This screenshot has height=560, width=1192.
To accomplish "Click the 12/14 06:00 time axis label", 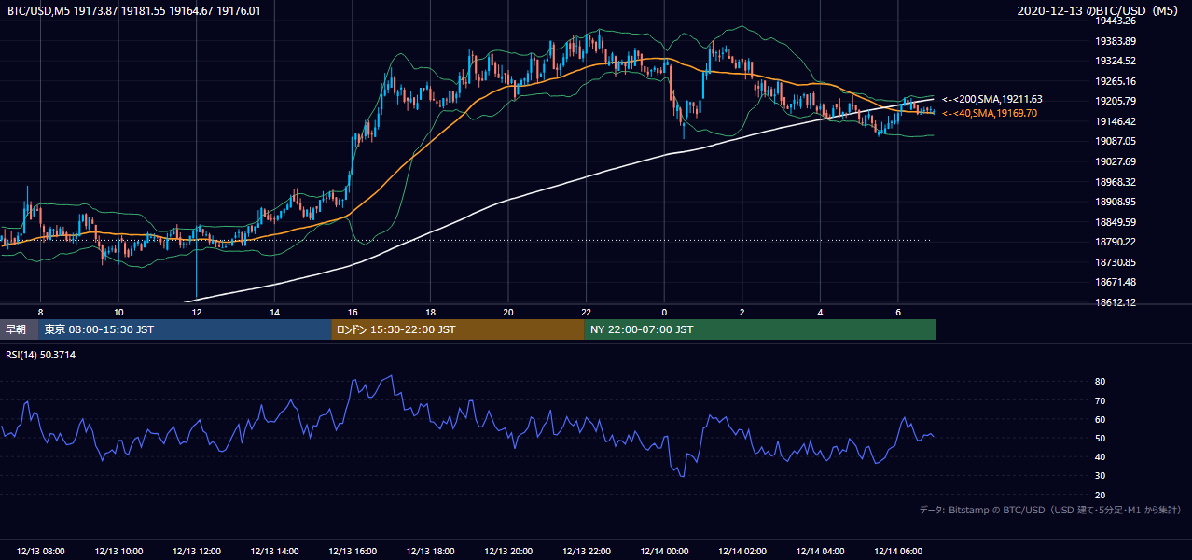I will coord(898,552).
